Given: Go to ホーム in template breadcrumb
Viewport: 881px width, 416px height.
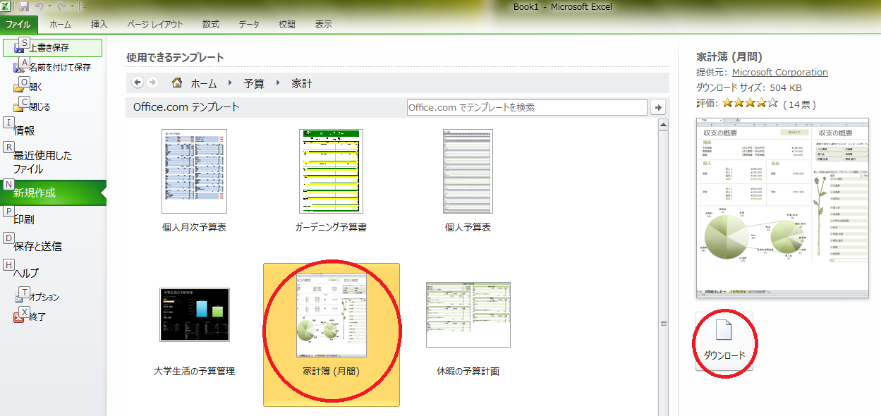Looking at the screenshot, I should coord(204,83).
